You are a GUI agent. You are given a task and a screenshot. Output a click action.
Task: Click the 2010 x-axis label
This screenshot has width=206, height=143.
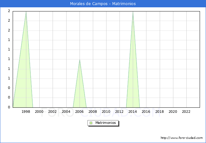coord(106,112)
